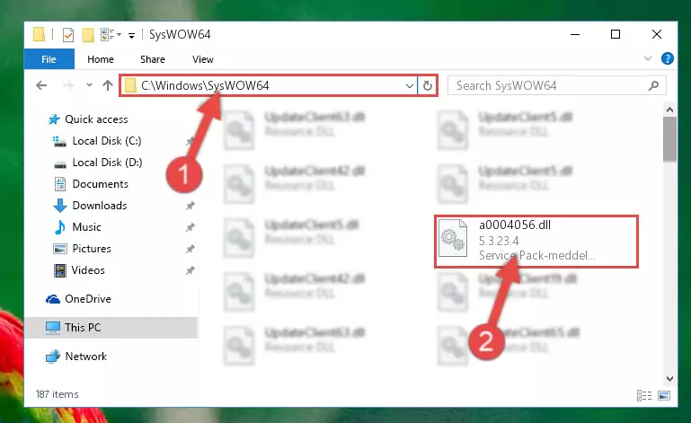Switch to the Home ribbon tab
Image resolution: width=691 pixels, height=423 pixels.
click(x=101, y=59)
